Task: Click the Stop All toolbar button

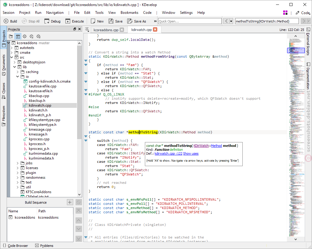Action: point(31,21)
